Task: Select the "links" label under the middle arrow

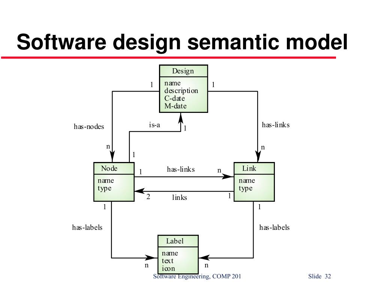Action: coord(180,197)
